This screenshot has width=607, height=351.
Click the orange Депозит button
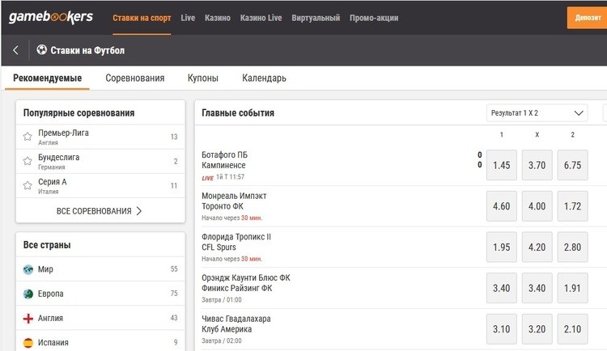click(588, 18)
